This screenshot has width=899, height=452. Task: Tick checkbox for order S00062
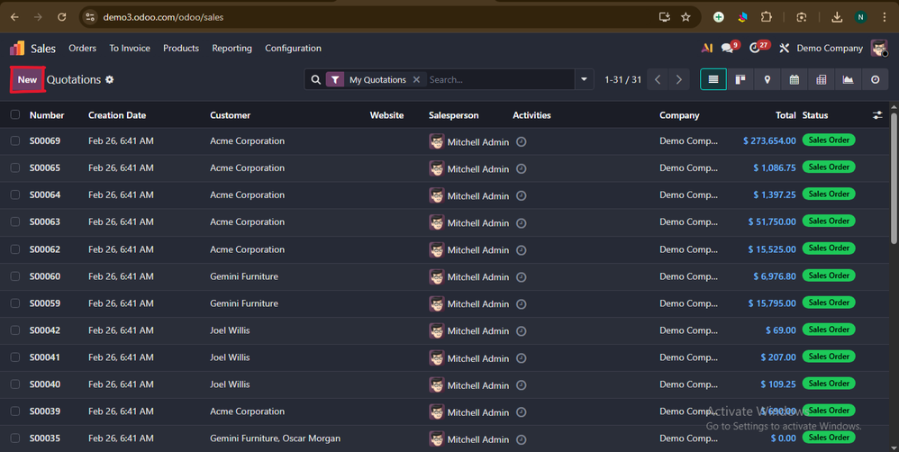[x=15, y=249]
